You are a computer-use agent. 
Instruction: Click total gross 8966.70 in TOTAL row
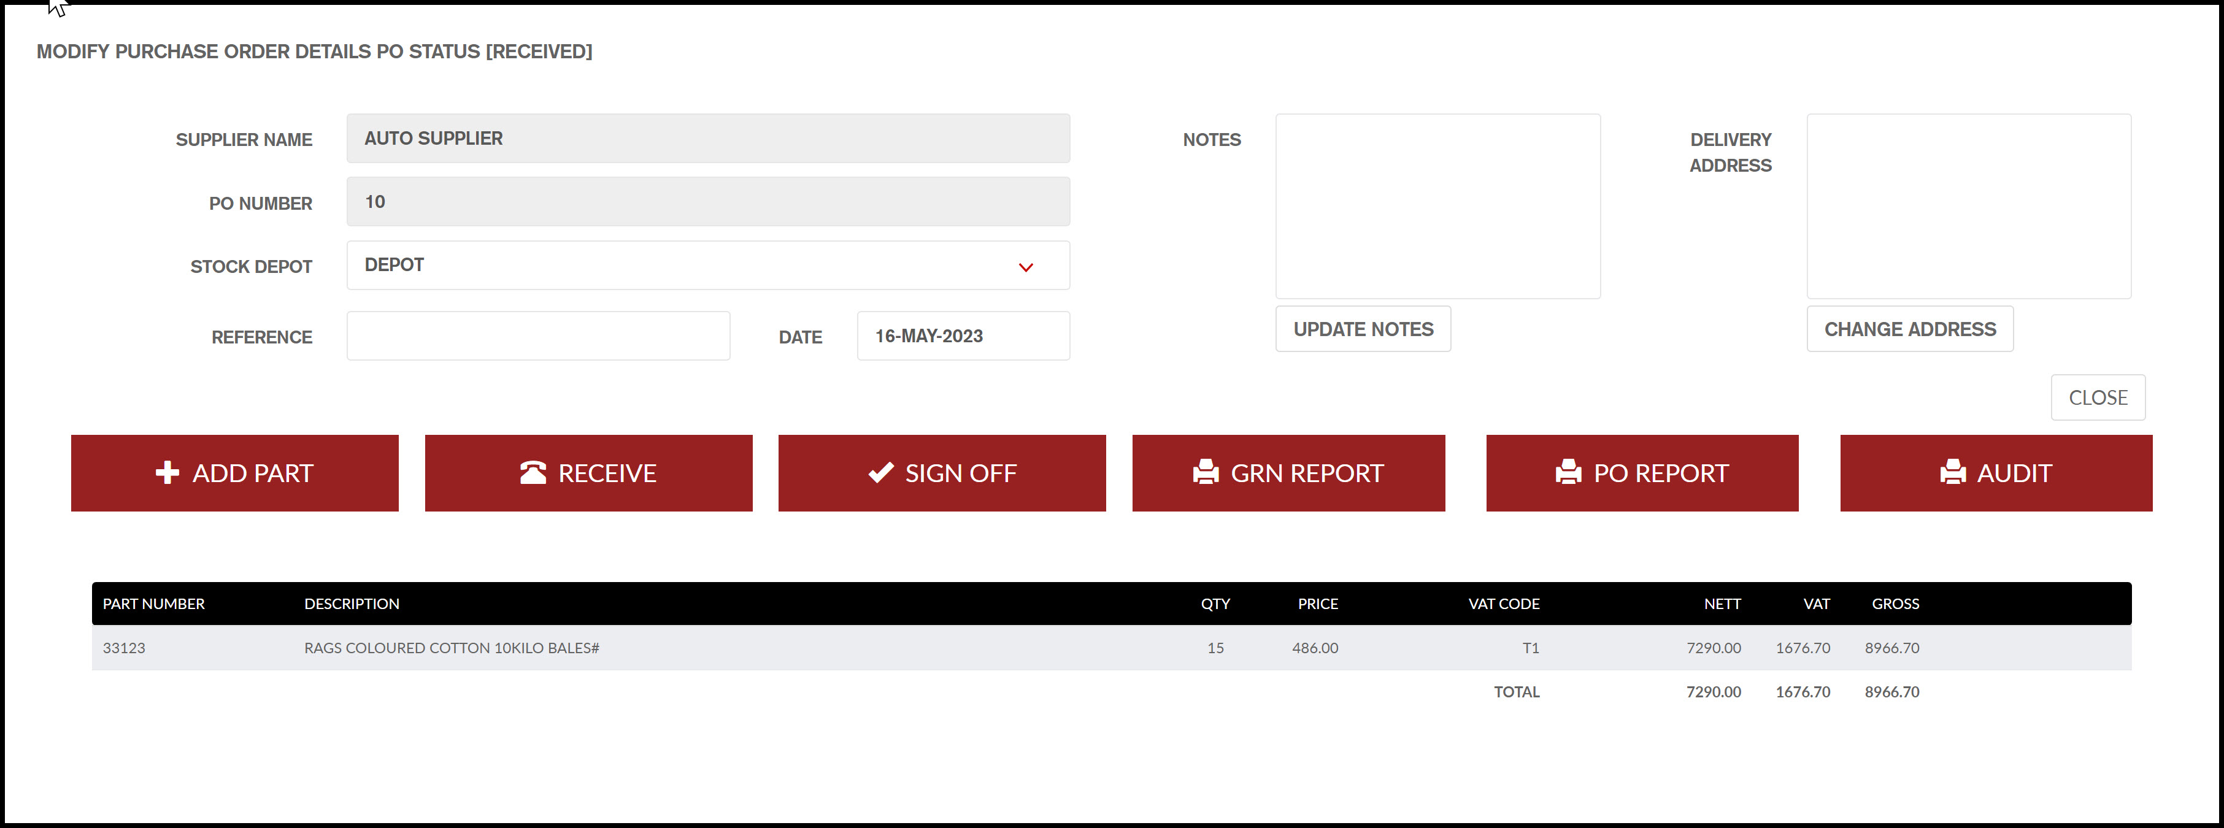[1891, 692]
